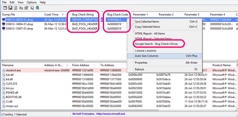
Task: Click icon of 040213-20810-01.dmp dump
Action: (x=3, y=20)
